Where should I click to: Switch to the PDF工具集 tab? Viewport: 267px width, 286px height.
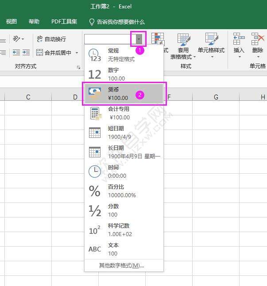click(x=64, y=22)
